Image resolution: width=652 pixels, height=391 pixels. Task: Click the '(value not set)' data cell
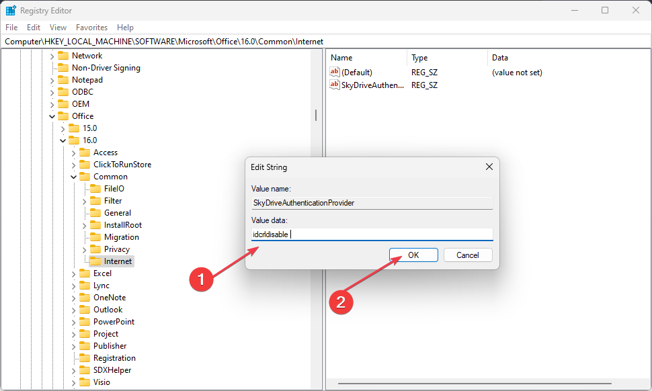click(517, 73)
